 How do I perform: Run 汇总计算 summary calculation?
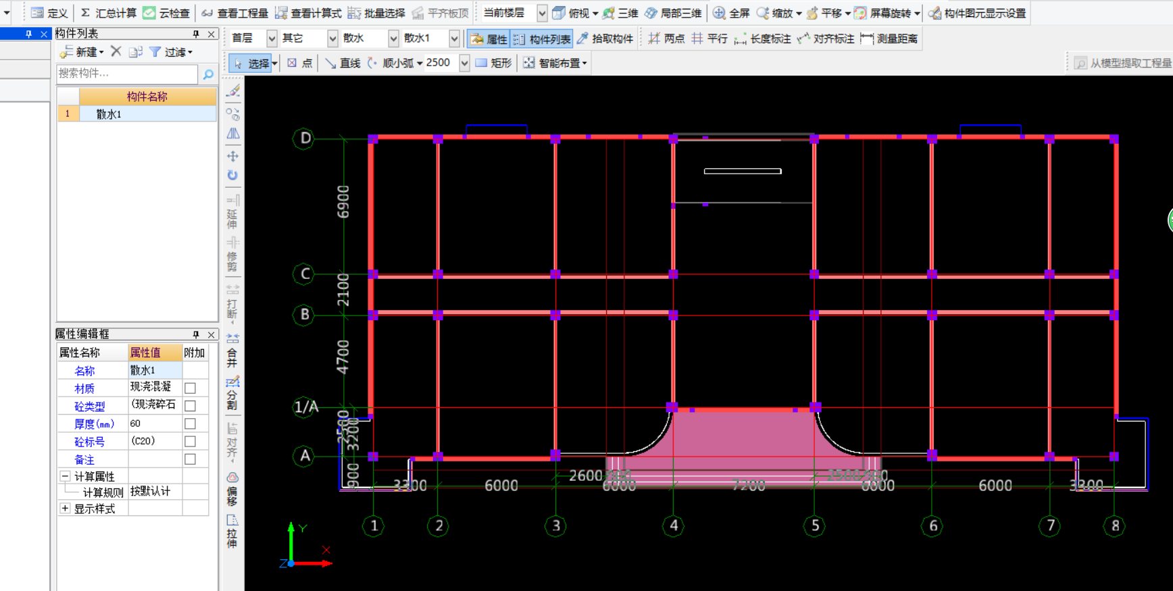click(x=108, y=13)
